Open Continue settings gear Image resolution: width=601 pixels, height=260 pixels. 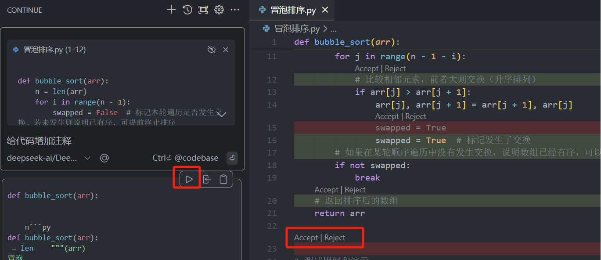pos(219,10)
